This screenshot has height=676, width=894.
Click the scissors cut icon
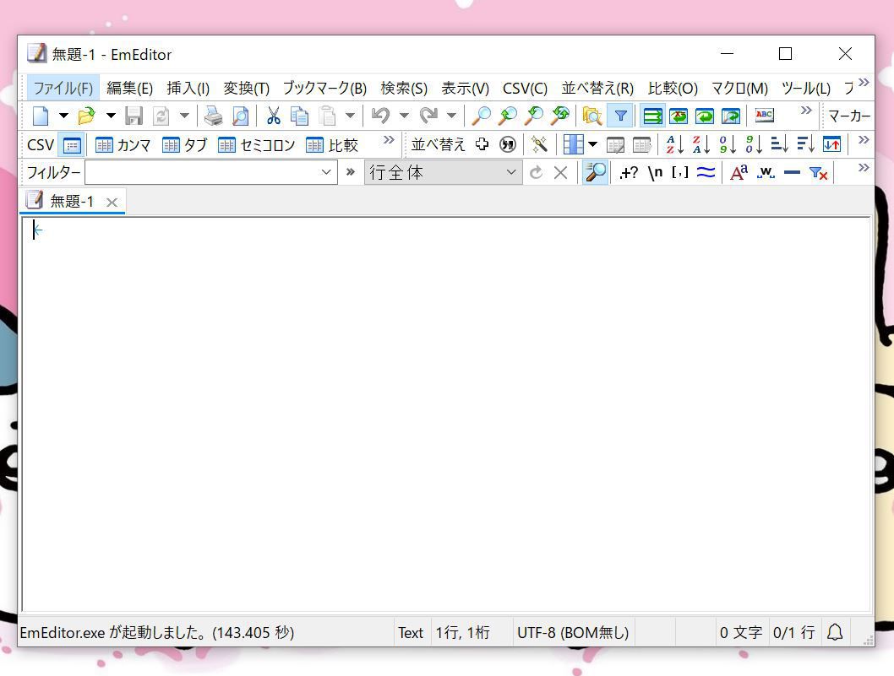[x=273, y=116]
